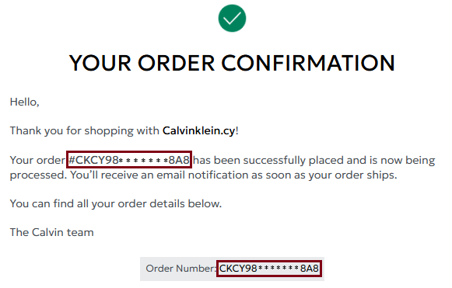452x288 pixels.
Task: Click the word 'ORDER' in the heading
Action: pos(176,63)
